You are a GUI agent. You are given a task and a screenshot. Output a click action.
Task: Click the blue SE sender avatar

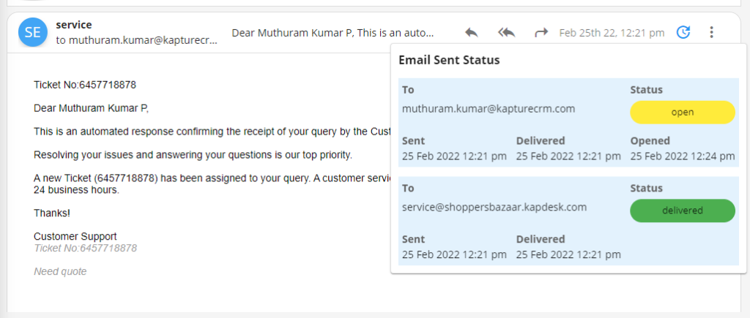[x=32, y=32]
